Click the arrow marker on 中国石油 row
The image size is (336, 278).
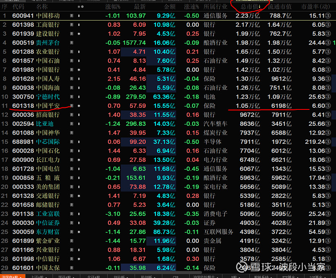click(79, 61)
